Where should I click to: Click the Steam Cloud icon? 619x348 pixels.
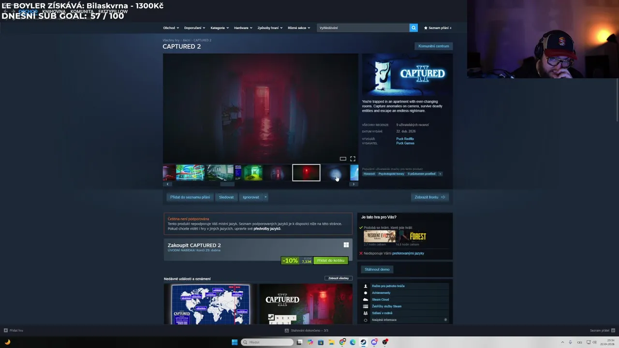tap(366, 300)
